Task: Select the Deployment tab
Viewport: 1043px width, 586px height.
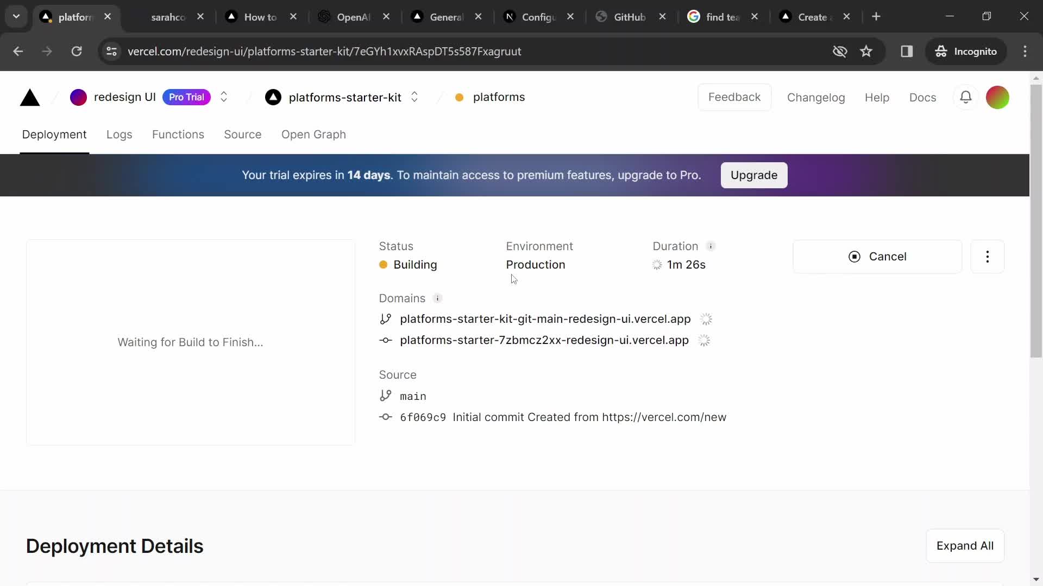Action: click(x=54, y=135)
